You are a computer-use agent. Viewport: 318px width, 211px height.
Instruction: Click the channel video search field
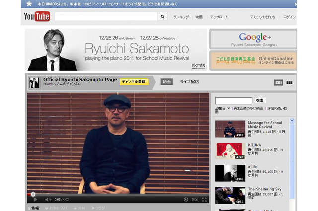[x=234, y=100]
